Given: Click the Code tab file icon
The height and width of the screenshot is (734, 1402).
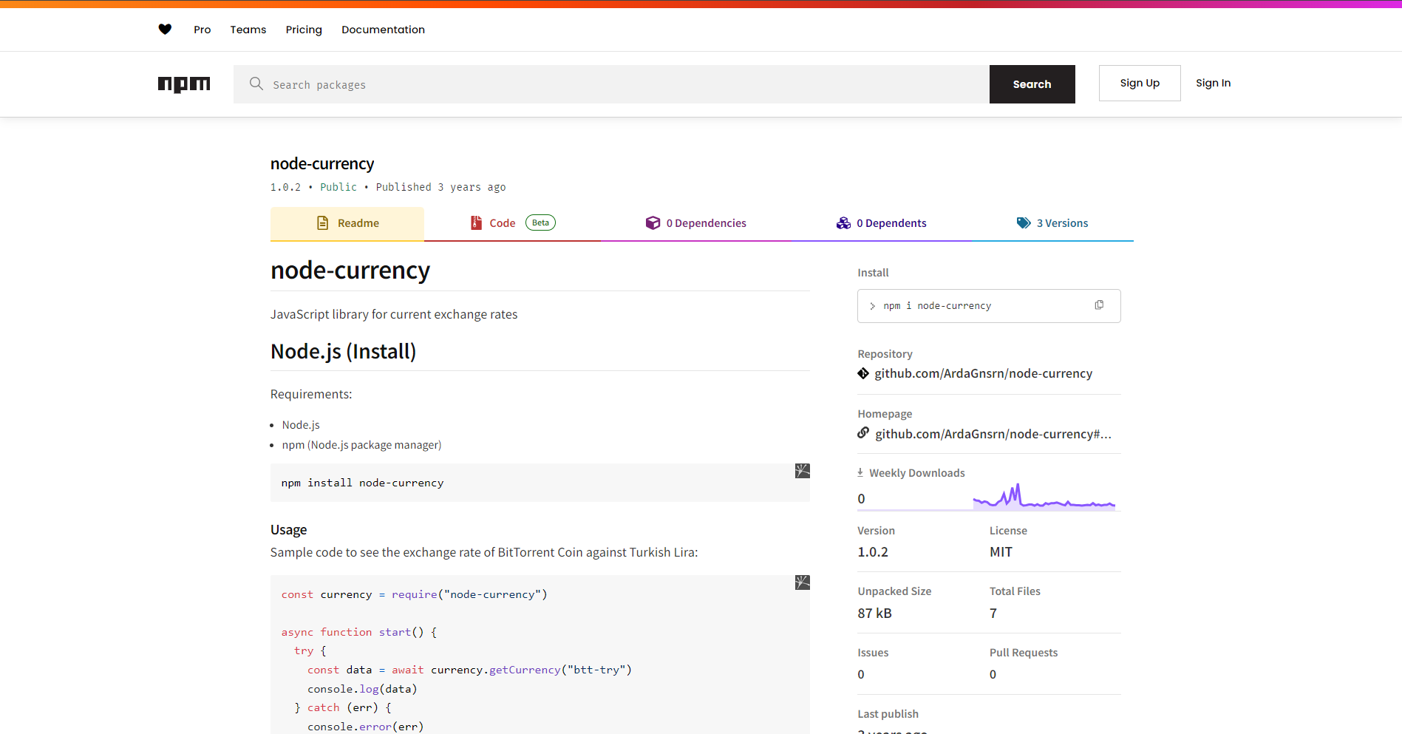Looking at the screenshot, I should (477, 223).
